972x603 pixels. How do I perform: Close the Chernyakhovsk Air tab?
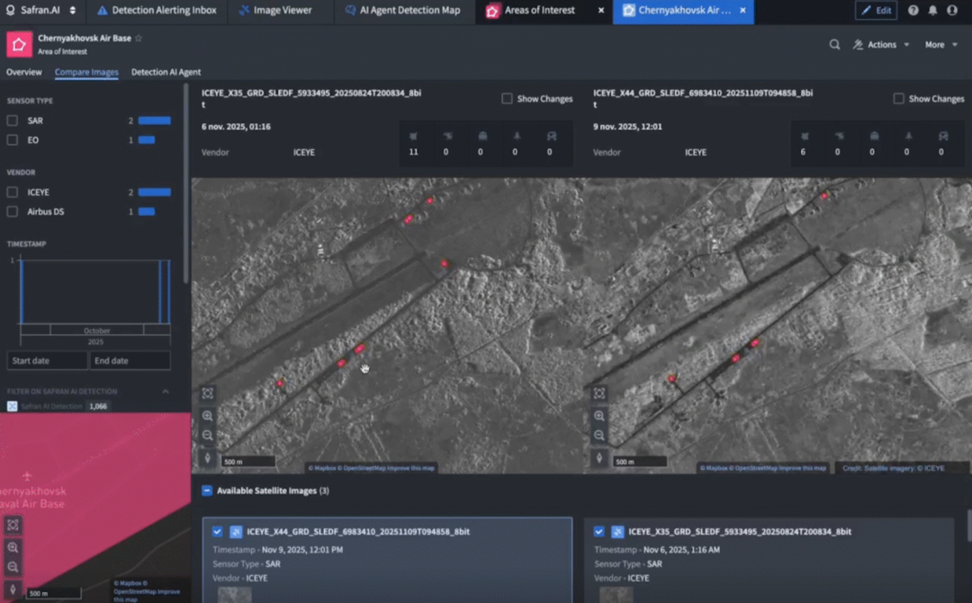click(x=742, y=11)
